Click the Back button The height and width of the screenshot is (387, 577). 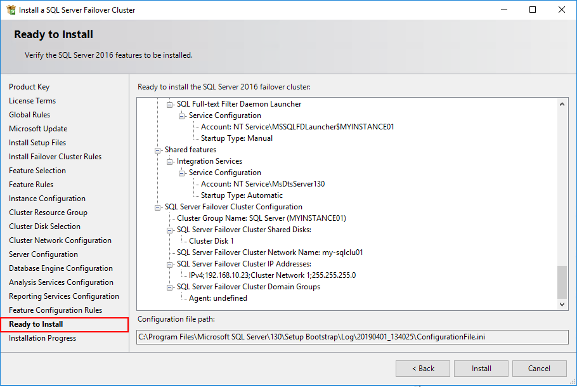(423, 369)
